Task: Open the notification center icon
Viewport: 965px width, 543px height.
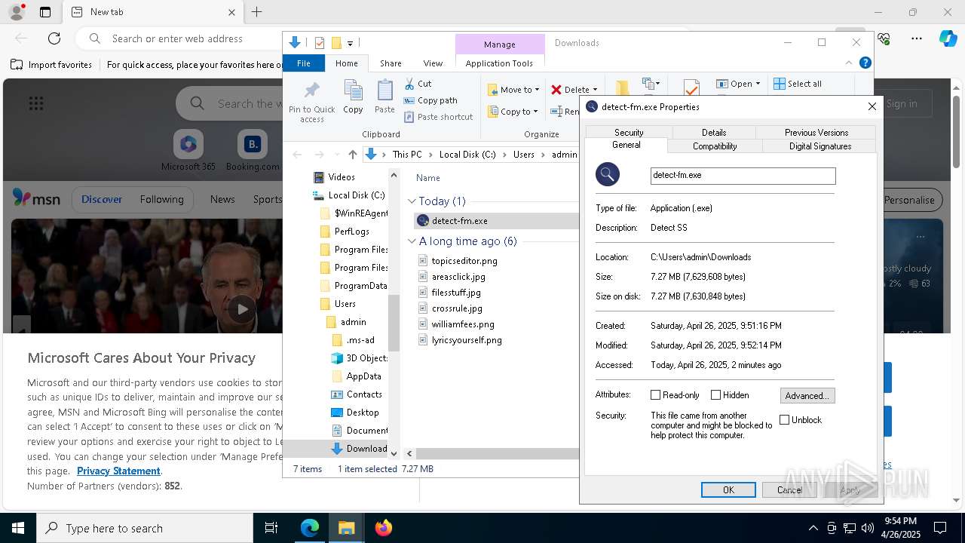Action: click(x=940, y=528)
